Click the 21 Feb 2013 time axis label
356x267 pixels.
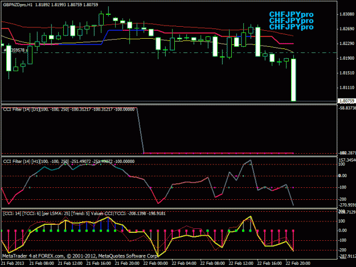click(13, 263)
